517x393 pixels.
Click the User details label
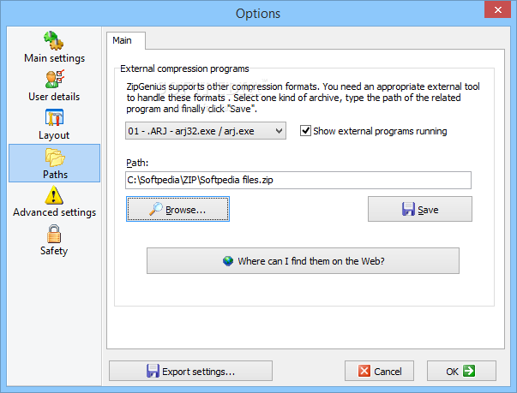[x=54, y=97]
